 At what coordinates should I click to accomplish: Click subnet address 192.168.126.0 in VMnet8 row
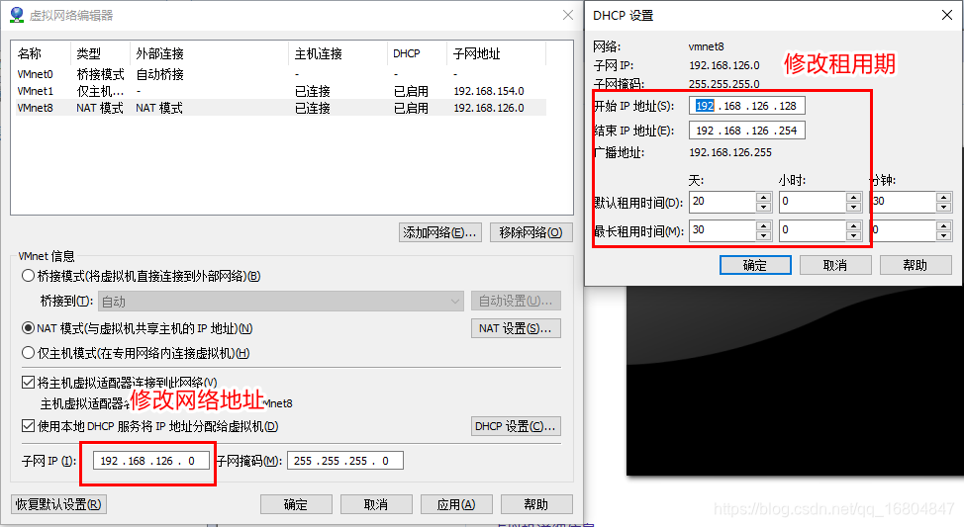[x=489, y=108]
